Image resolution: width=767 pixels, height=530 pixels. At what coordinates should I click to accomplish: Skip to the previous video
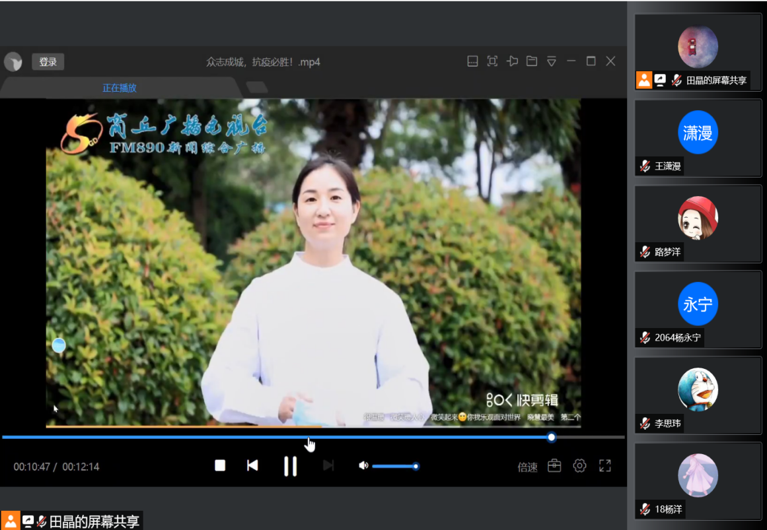pos(252,466)
